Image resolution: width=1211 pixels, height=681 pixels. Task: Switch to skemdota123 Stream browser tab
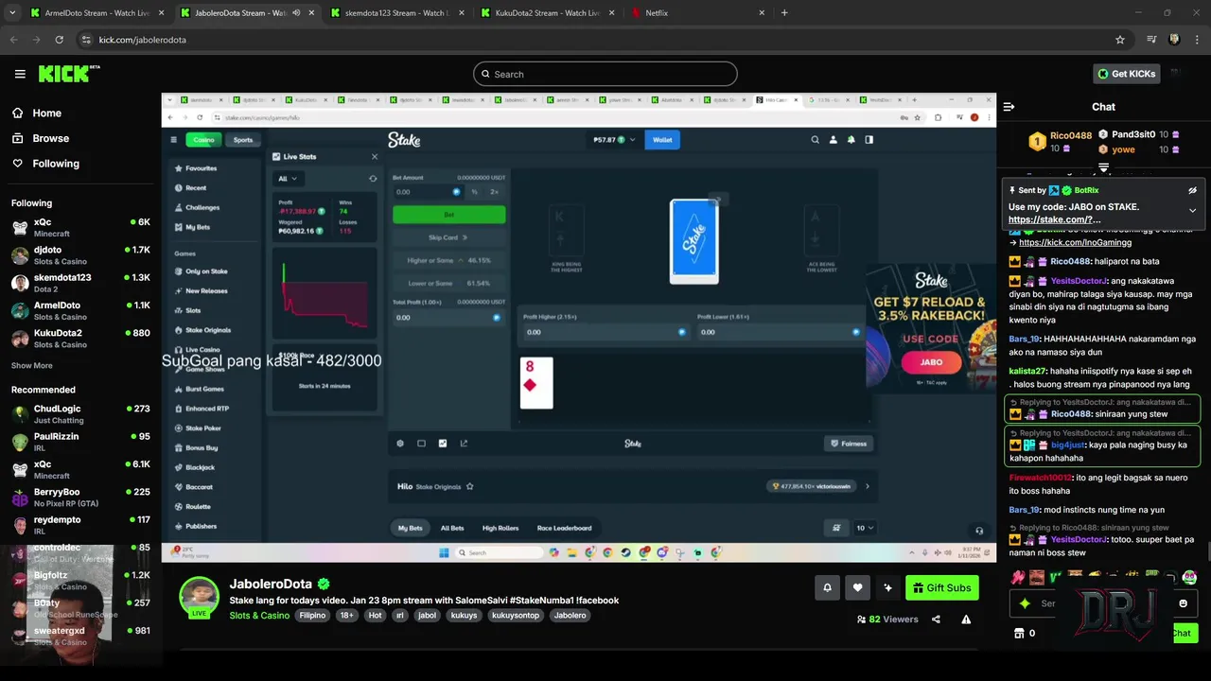point(396,13)
